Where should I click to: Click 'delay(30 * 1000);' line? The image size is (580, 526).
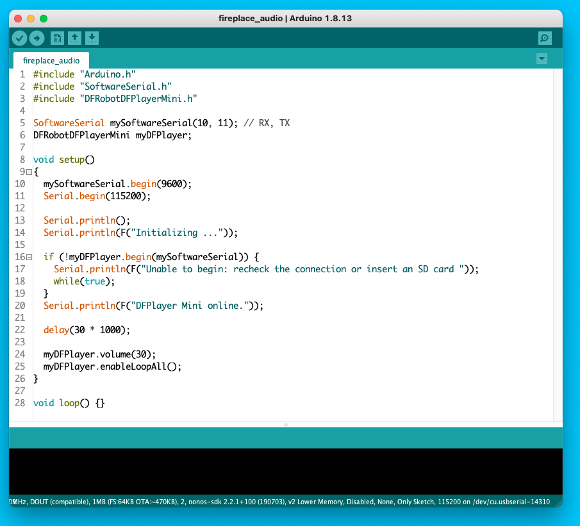pyautogui.click(x=87, y=330)
